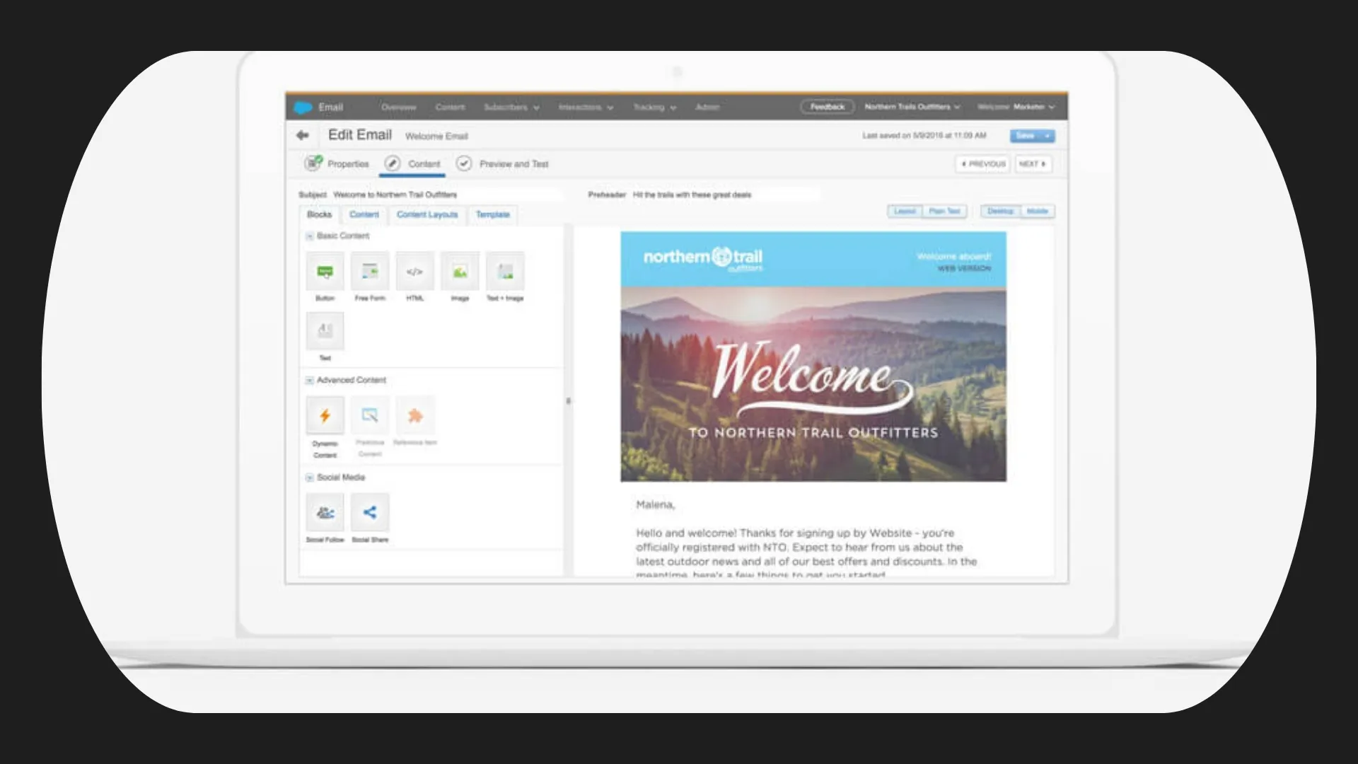Click the Feedback button
The image size is (1358, 764).
828,107
